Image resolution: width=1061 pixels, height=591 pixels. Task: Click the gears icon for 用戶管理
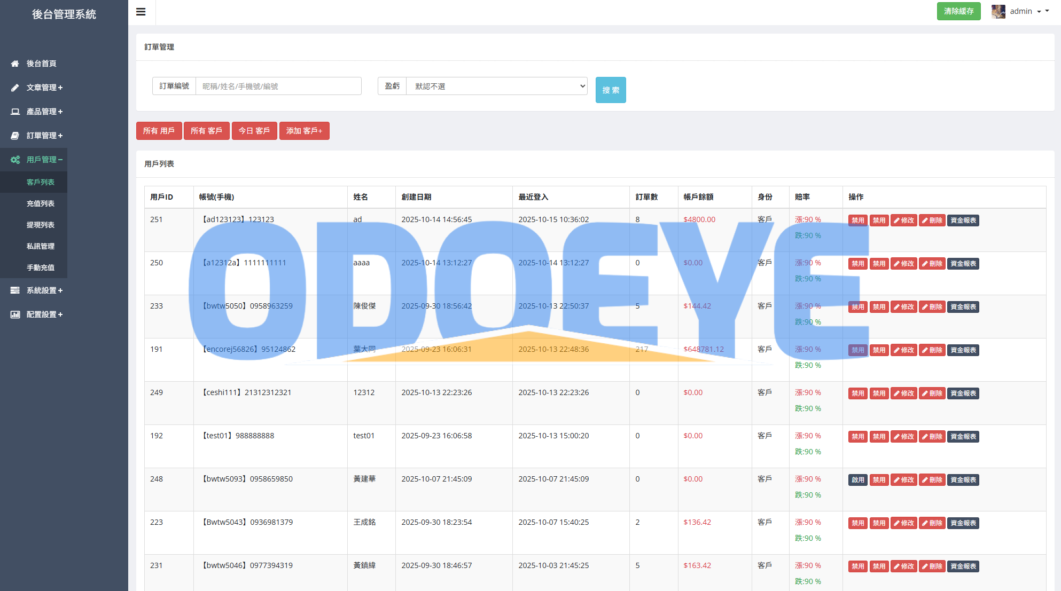(15, 160)
